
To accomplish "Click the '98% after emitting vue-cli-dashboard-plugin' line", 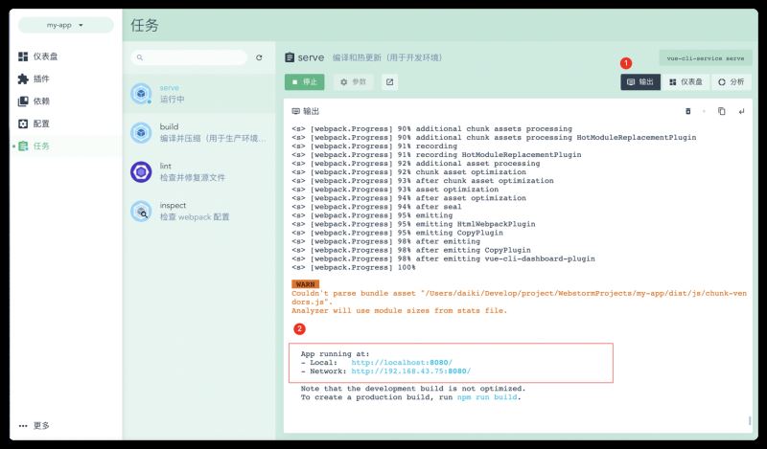I will click(443, 258).
